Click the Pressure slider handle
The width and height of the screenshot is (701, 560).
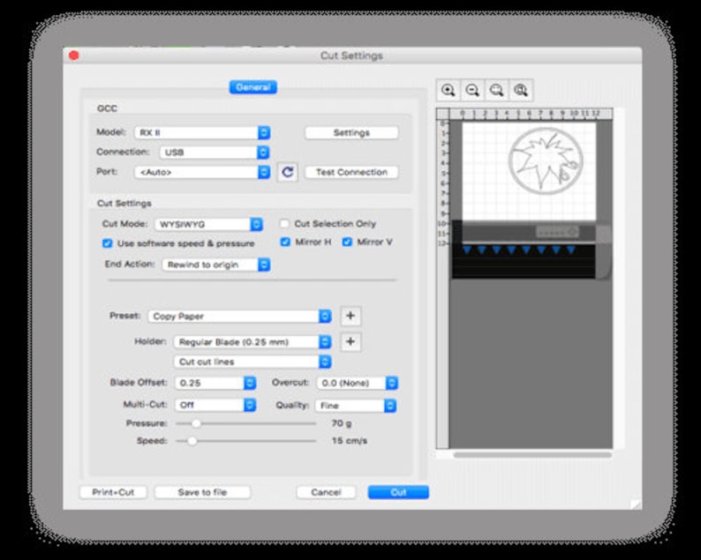[x=196, y=423]
